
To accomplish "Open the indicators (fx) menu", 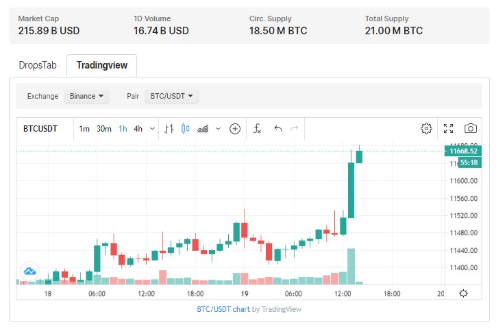I will [258, 128].
